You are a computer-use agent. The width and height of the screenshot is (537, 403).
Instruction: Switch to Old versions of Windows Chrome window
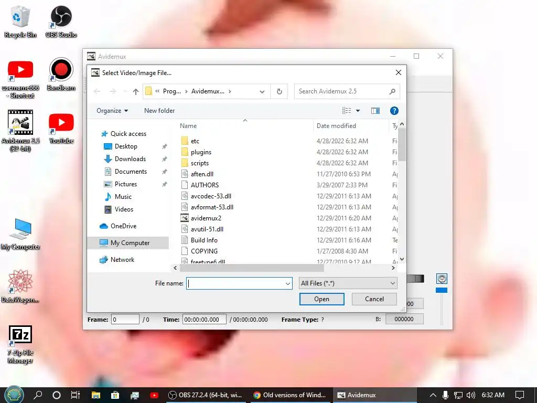click(x=289, y=395)
